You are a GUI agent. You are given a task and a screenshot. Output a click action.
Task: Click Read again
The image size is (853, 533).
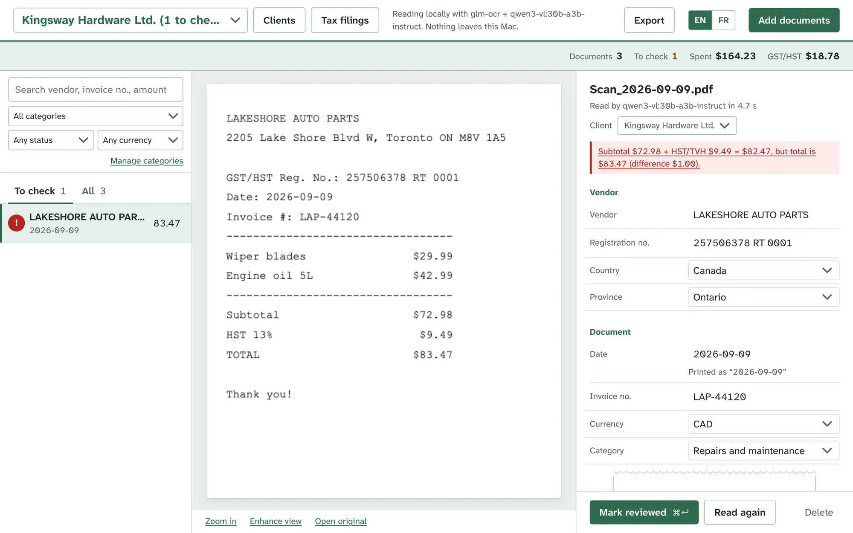(740, 512)
